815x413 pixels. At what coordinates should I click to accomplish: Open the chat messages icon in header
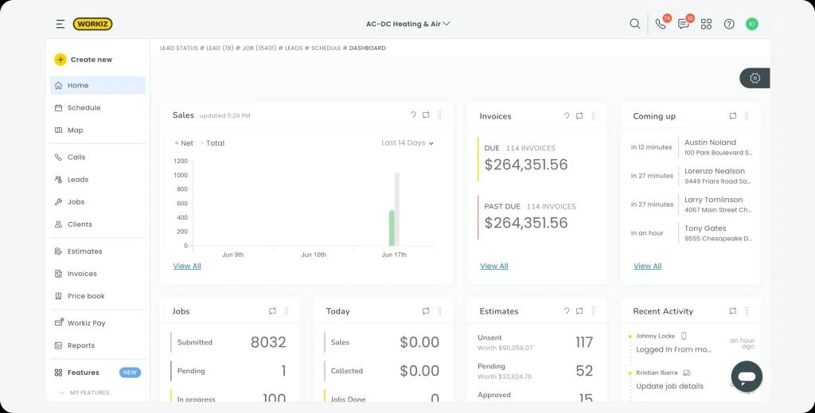click(684, 24)
